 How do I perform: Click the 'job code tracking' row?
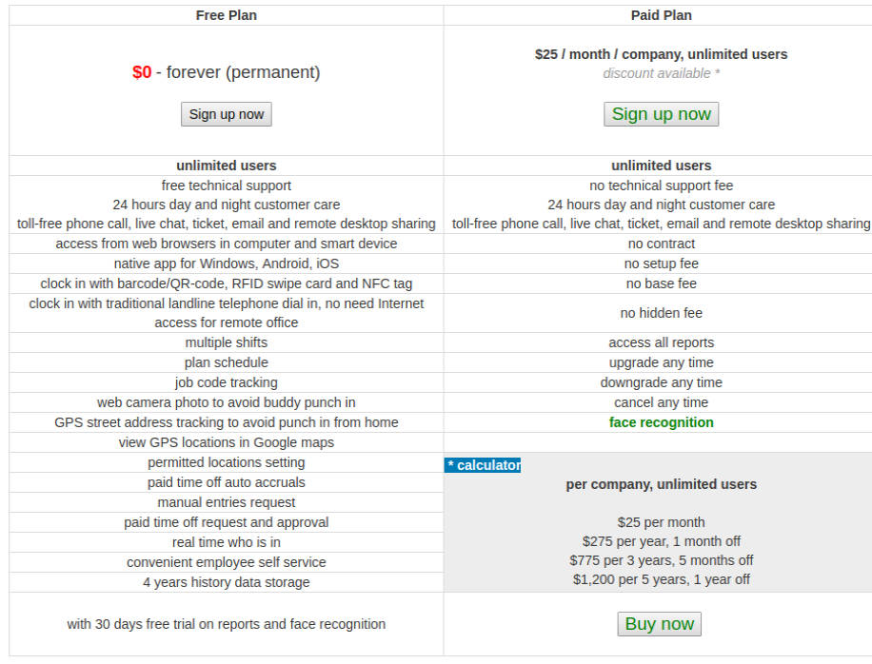226,382
